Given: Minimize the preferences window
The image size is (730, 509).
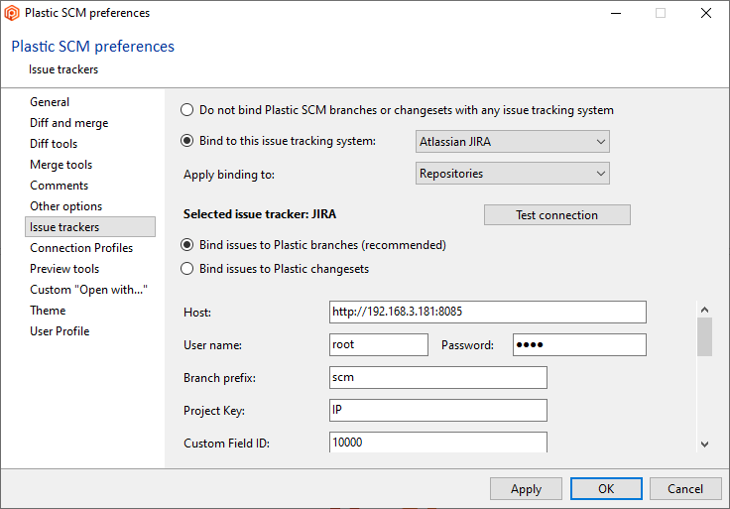Looking at the screenshot, I should coord(616,13).
